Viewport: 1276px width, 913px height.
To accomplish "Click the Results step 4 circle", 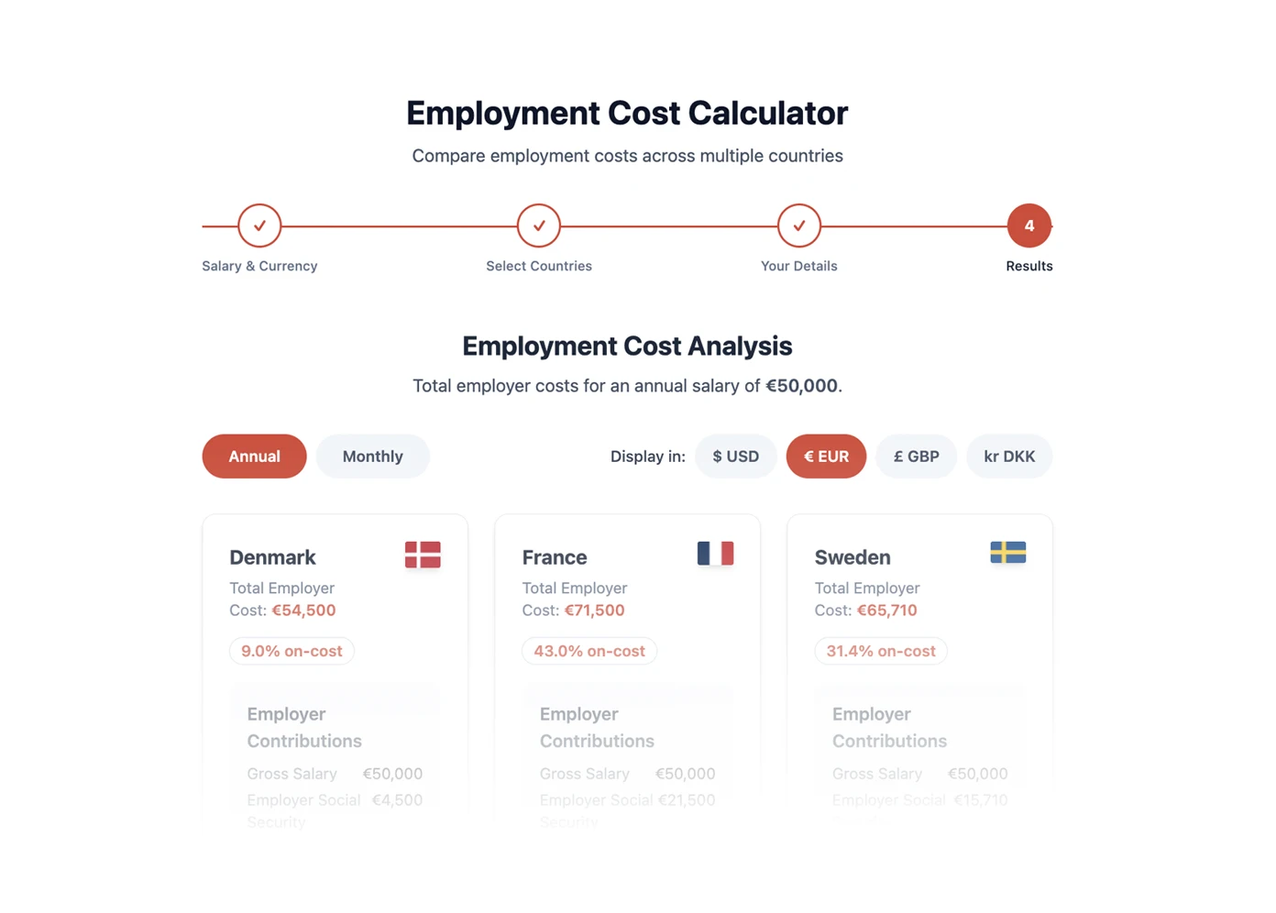I will pos(1028,225).
